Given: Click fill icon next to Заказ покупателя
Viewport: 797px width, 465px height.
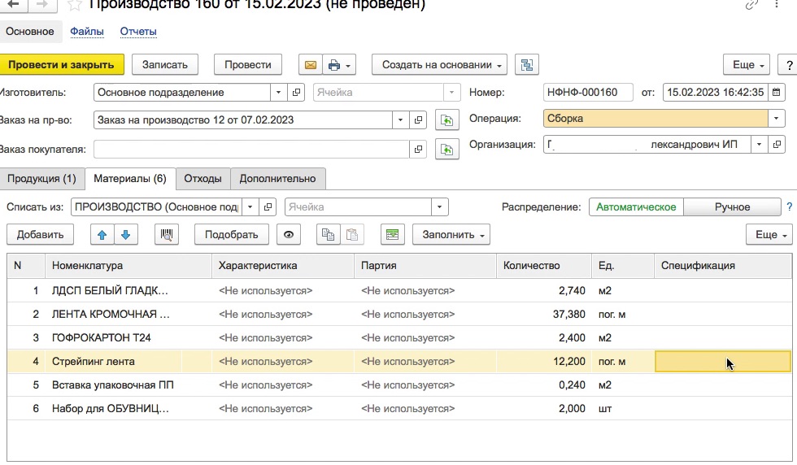Looking at the screenshot, I should tap(446, 150).
